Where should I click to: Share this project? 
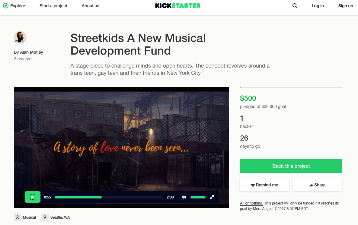point(317,185)
